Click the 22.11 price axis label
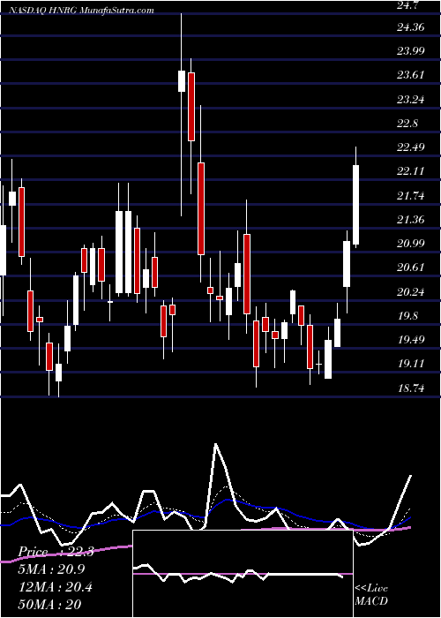The width and height of the screenshot is (441, 618). pos(410,171)
